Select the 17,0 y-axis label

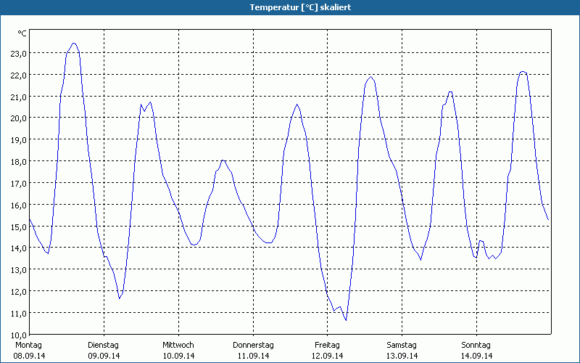[x=18, y=184]
